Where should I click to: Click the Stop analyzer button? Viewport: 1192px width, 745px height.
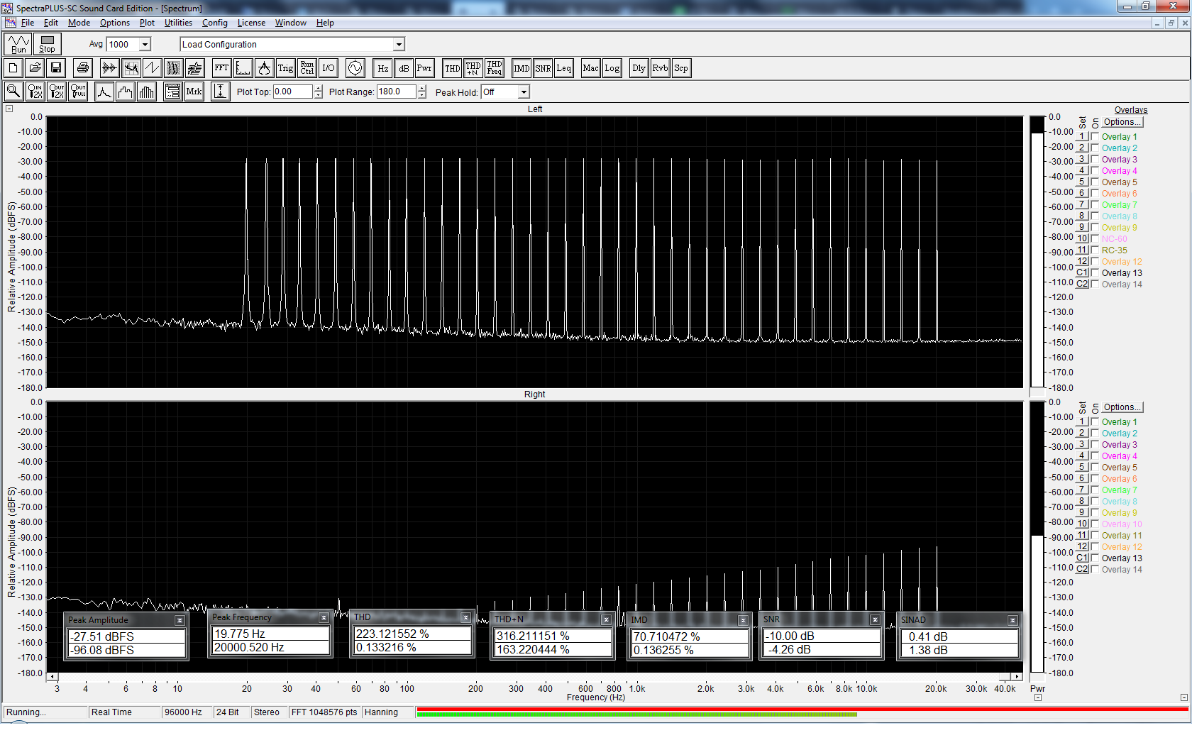click(47, 44)
